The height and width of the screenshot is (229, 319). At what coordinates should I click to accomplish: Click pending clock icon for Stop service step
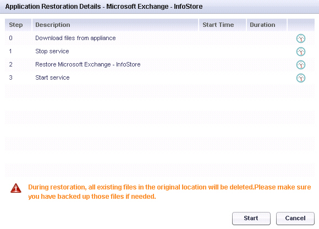click(x=301, y=52)
